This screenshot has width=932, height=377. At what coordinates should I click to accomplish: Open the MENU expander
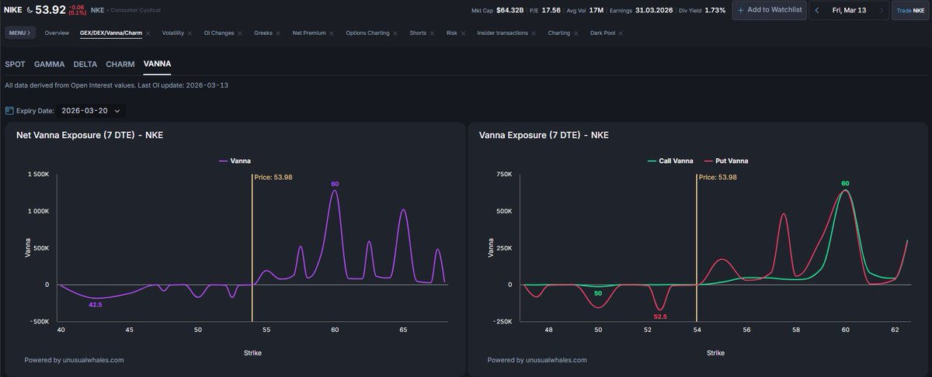pos(20,33)
